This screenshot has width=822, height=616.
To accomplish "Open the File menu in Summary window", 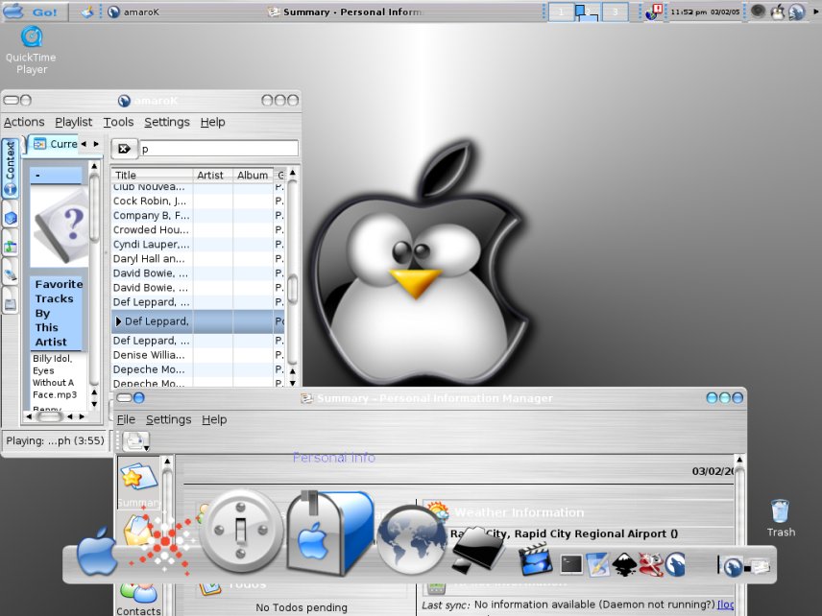I will click(126, 419).
